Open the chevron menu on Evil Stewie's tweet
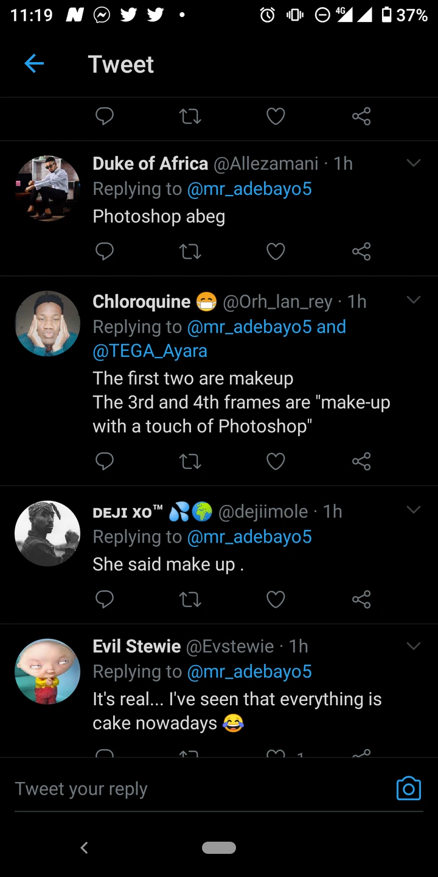Screen dimensions: 438x877 click(x=414, y=646)
